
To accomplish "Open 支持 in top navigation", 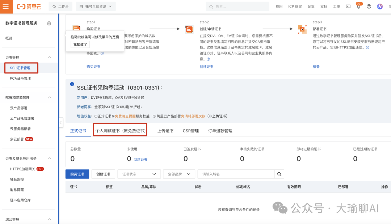I will [x=324, y=7].
